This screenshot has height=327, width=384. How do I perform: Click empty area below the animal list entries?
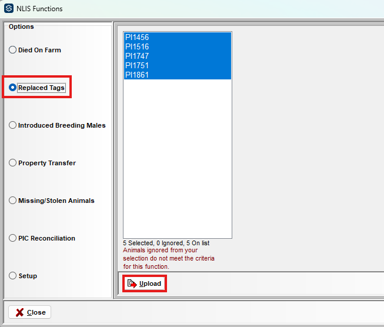point(177,159)
